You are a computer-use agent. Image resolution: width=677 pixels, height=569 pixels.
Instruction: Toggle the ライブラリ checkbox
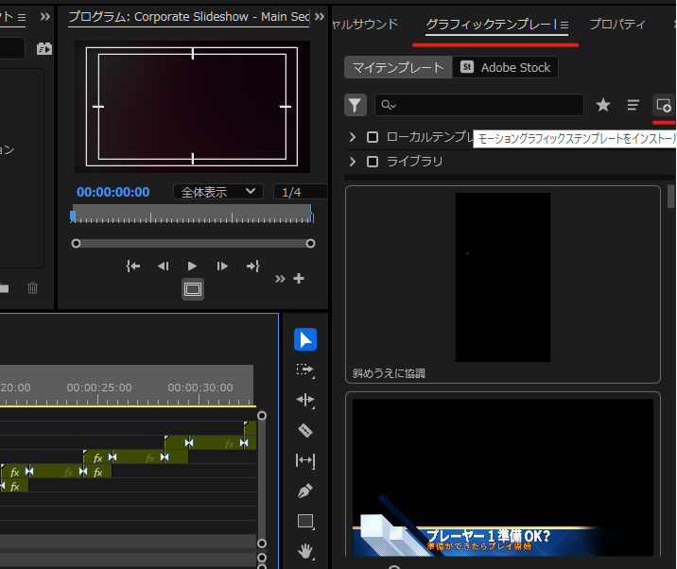tap(373, 162)
